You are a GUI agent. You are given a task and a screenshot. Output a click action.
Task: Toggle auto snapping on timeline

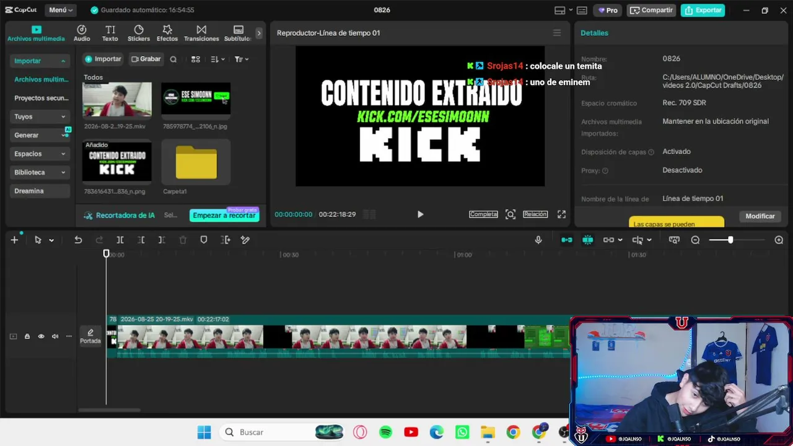[588, 240]
